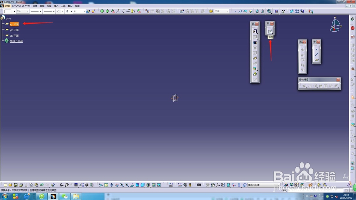The image size is (356, 200).
Task: Click the Point tool in reference elements toolbar
Action: 316,49
